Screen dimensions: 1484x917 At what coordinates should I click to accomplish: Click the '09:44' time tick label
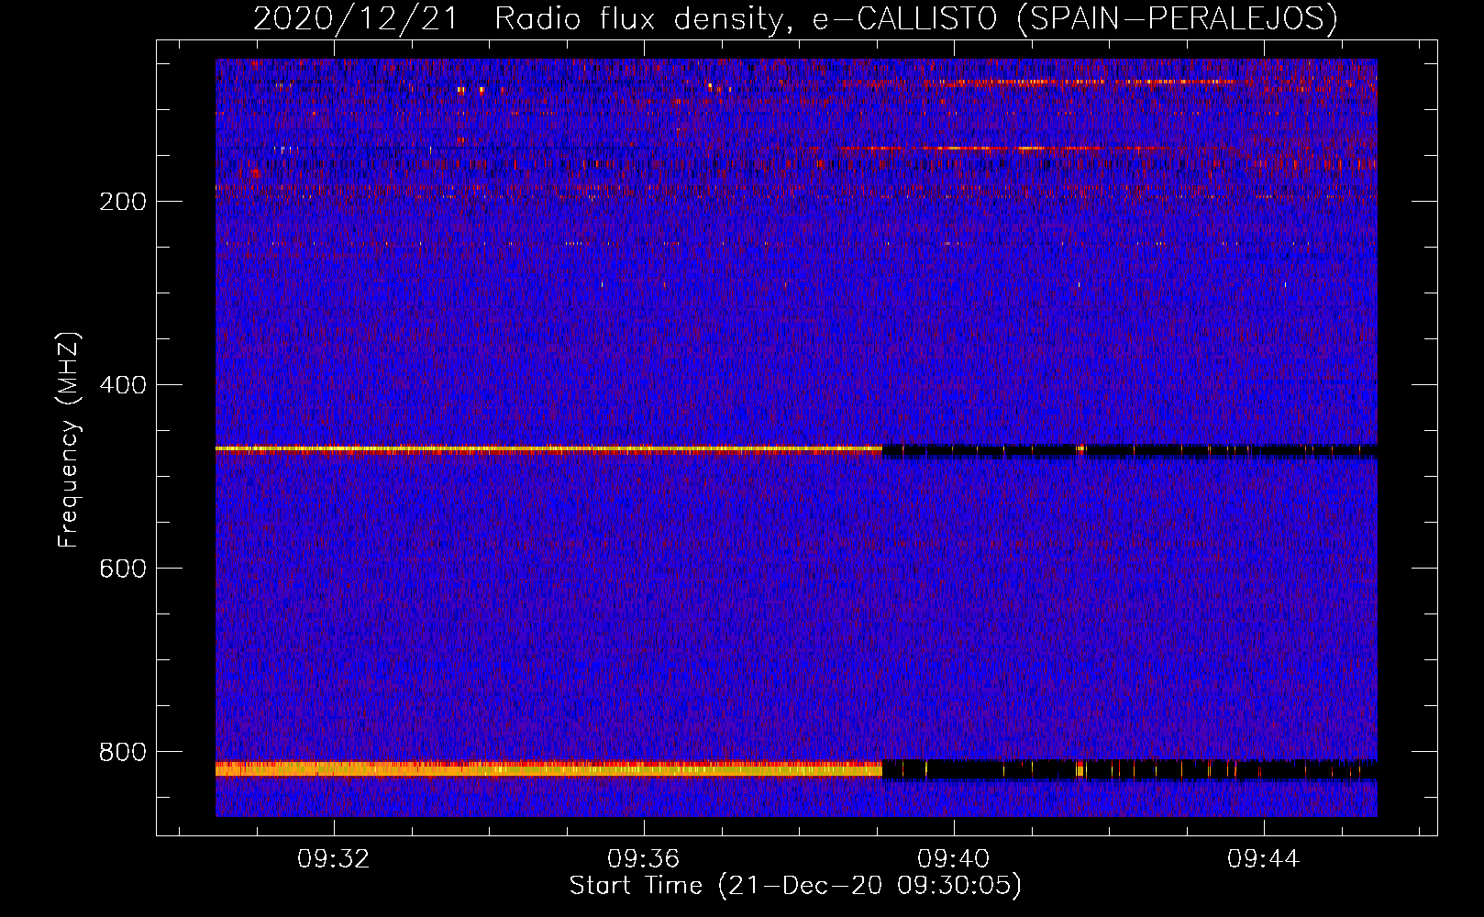tap(1263, 858)
